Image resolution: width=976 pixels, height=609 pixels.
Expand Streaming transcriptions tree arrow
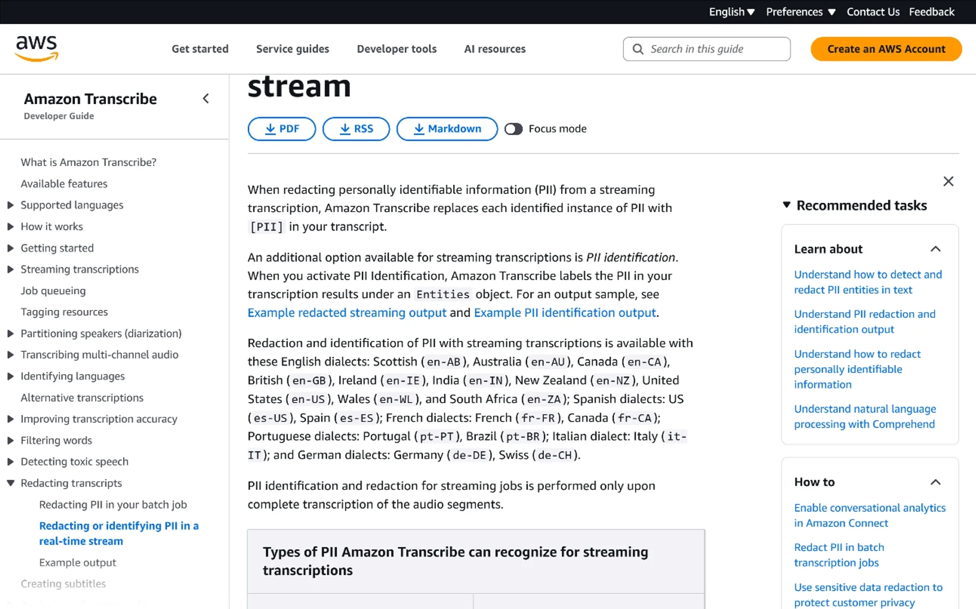(10, 269)
